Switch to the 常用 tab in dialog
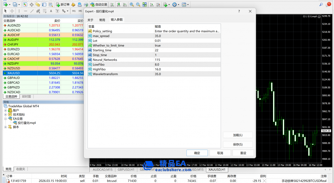This screenshot has height=183, width=334. (x=102, y=20)
